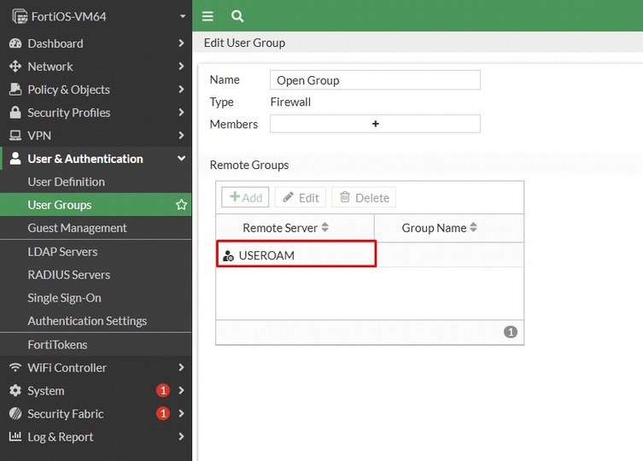Click the Name field containing Open Group
The height and width of the screenshot is (461, 643).
(375, 80)
